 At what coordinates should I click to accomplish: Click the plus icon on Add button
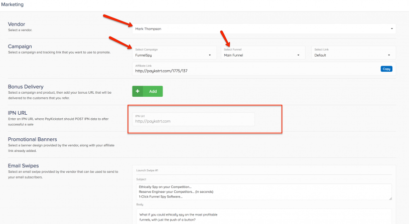click(138, 91)
